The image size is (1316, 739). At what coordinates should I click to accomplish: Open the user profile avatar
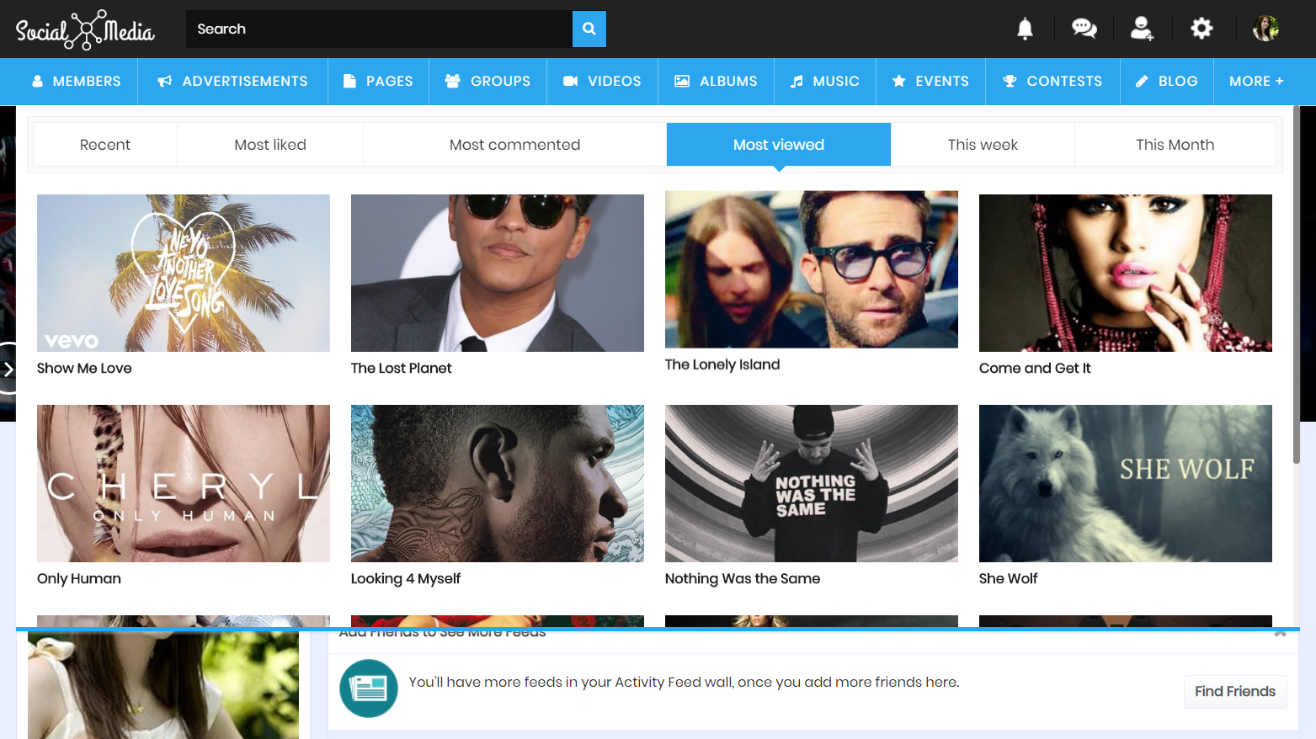pyautogui.click(x=1265, y=29)
